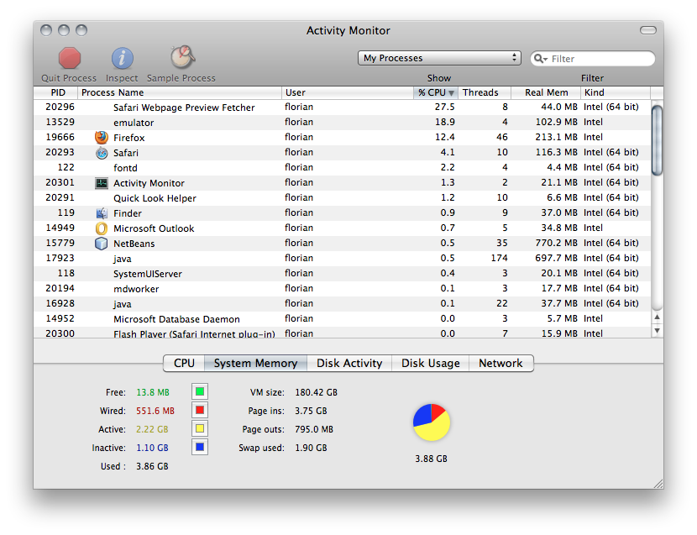Click the red Wired memory color swatch
Image resolution: width=697 pixels, height=535 pixels.
coord(199,410)
